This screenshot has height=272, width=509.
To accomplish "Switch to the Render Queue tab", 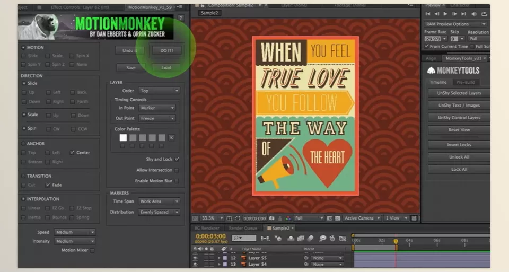I will coord(242,228).
